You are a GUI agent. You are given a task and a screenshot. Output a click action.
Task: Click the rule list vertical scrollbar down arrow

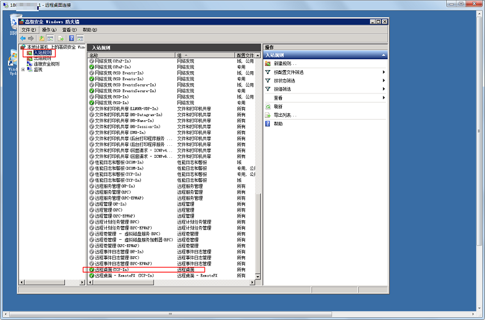pyautogui.click(x=258, y=277)
